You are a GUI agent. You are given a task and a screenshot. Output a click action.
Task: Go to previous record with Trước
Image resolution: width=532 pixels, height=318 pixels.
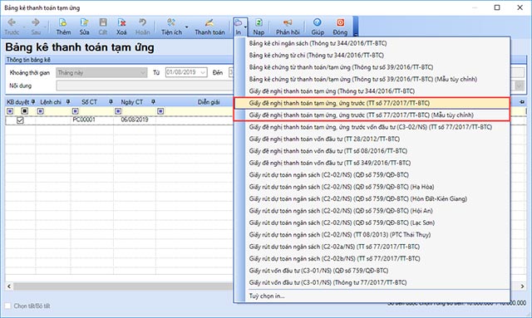point(12,27)
